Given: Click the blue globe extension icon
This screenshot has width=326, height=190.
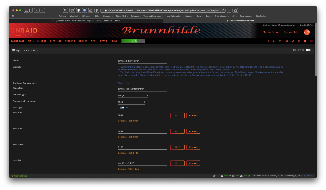Looking at the screenshot, I should point(85,10).
